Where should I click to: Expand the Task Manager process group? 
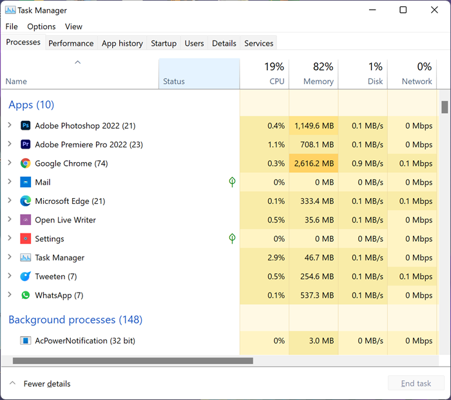[10, 257]
